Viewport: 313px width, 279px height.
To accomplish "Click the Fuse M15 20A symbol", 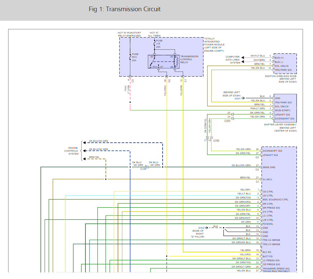I will pyautogui.click(x=130, y=57).
